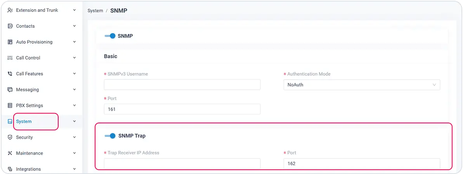
Task: Focus the SNMPv3 Username input field
Action: tap(182, 85)
